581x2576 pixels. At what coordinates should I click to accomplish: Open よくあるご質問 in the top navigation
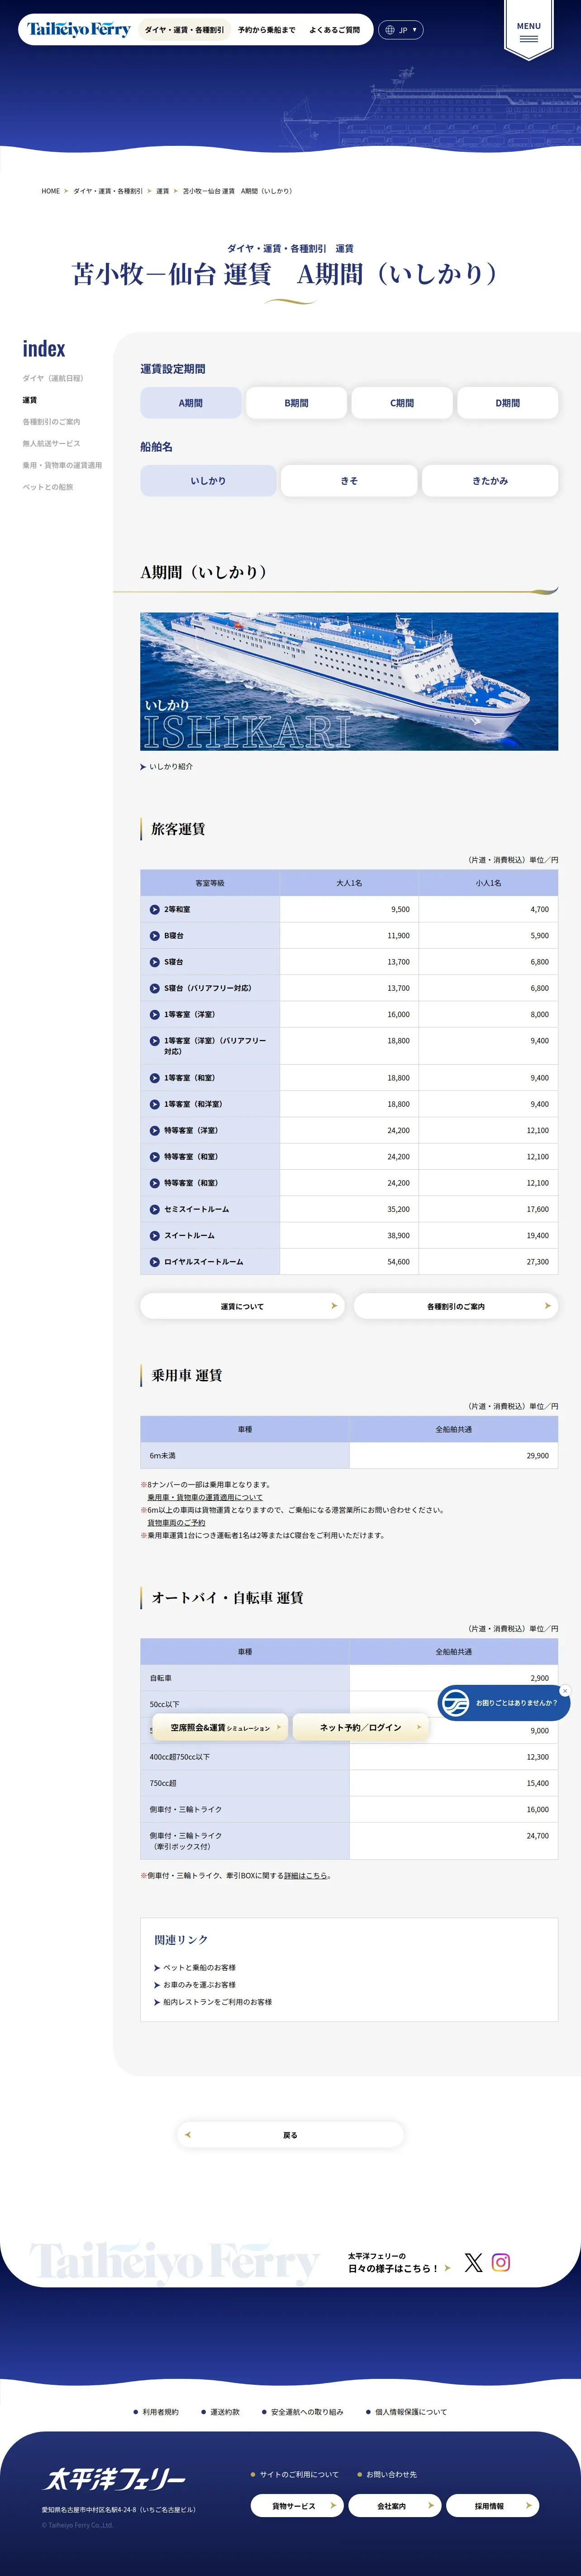coord(334,30)
